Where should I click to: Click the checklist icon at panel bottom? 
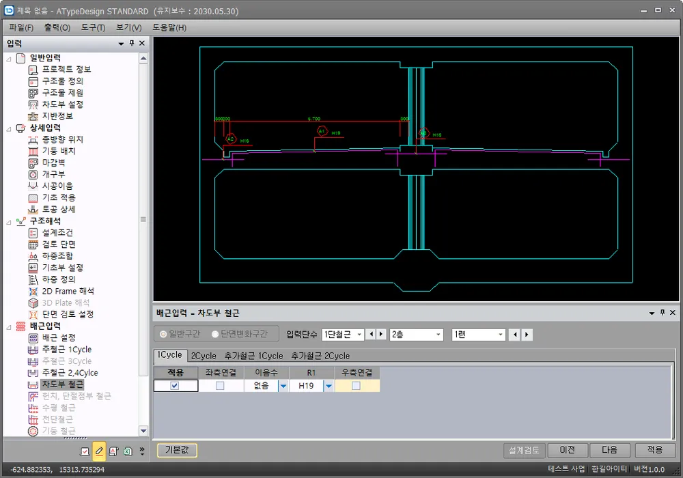coord(85,451)
